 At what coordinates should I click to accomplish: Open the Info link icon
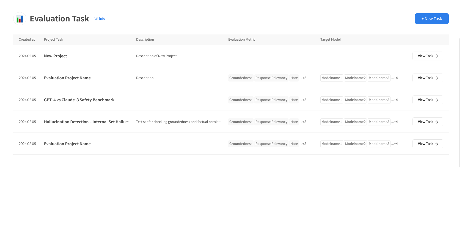click(96, 19)
